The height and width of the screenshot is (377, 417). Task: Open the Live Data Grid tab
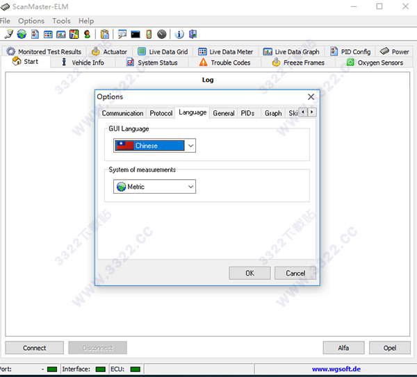tap(163, 51)
